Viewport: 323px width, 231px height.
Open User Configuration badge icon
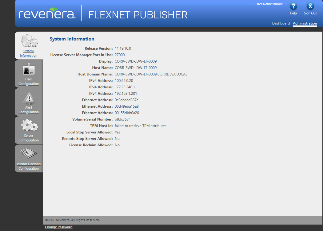(x=29, y=69)
